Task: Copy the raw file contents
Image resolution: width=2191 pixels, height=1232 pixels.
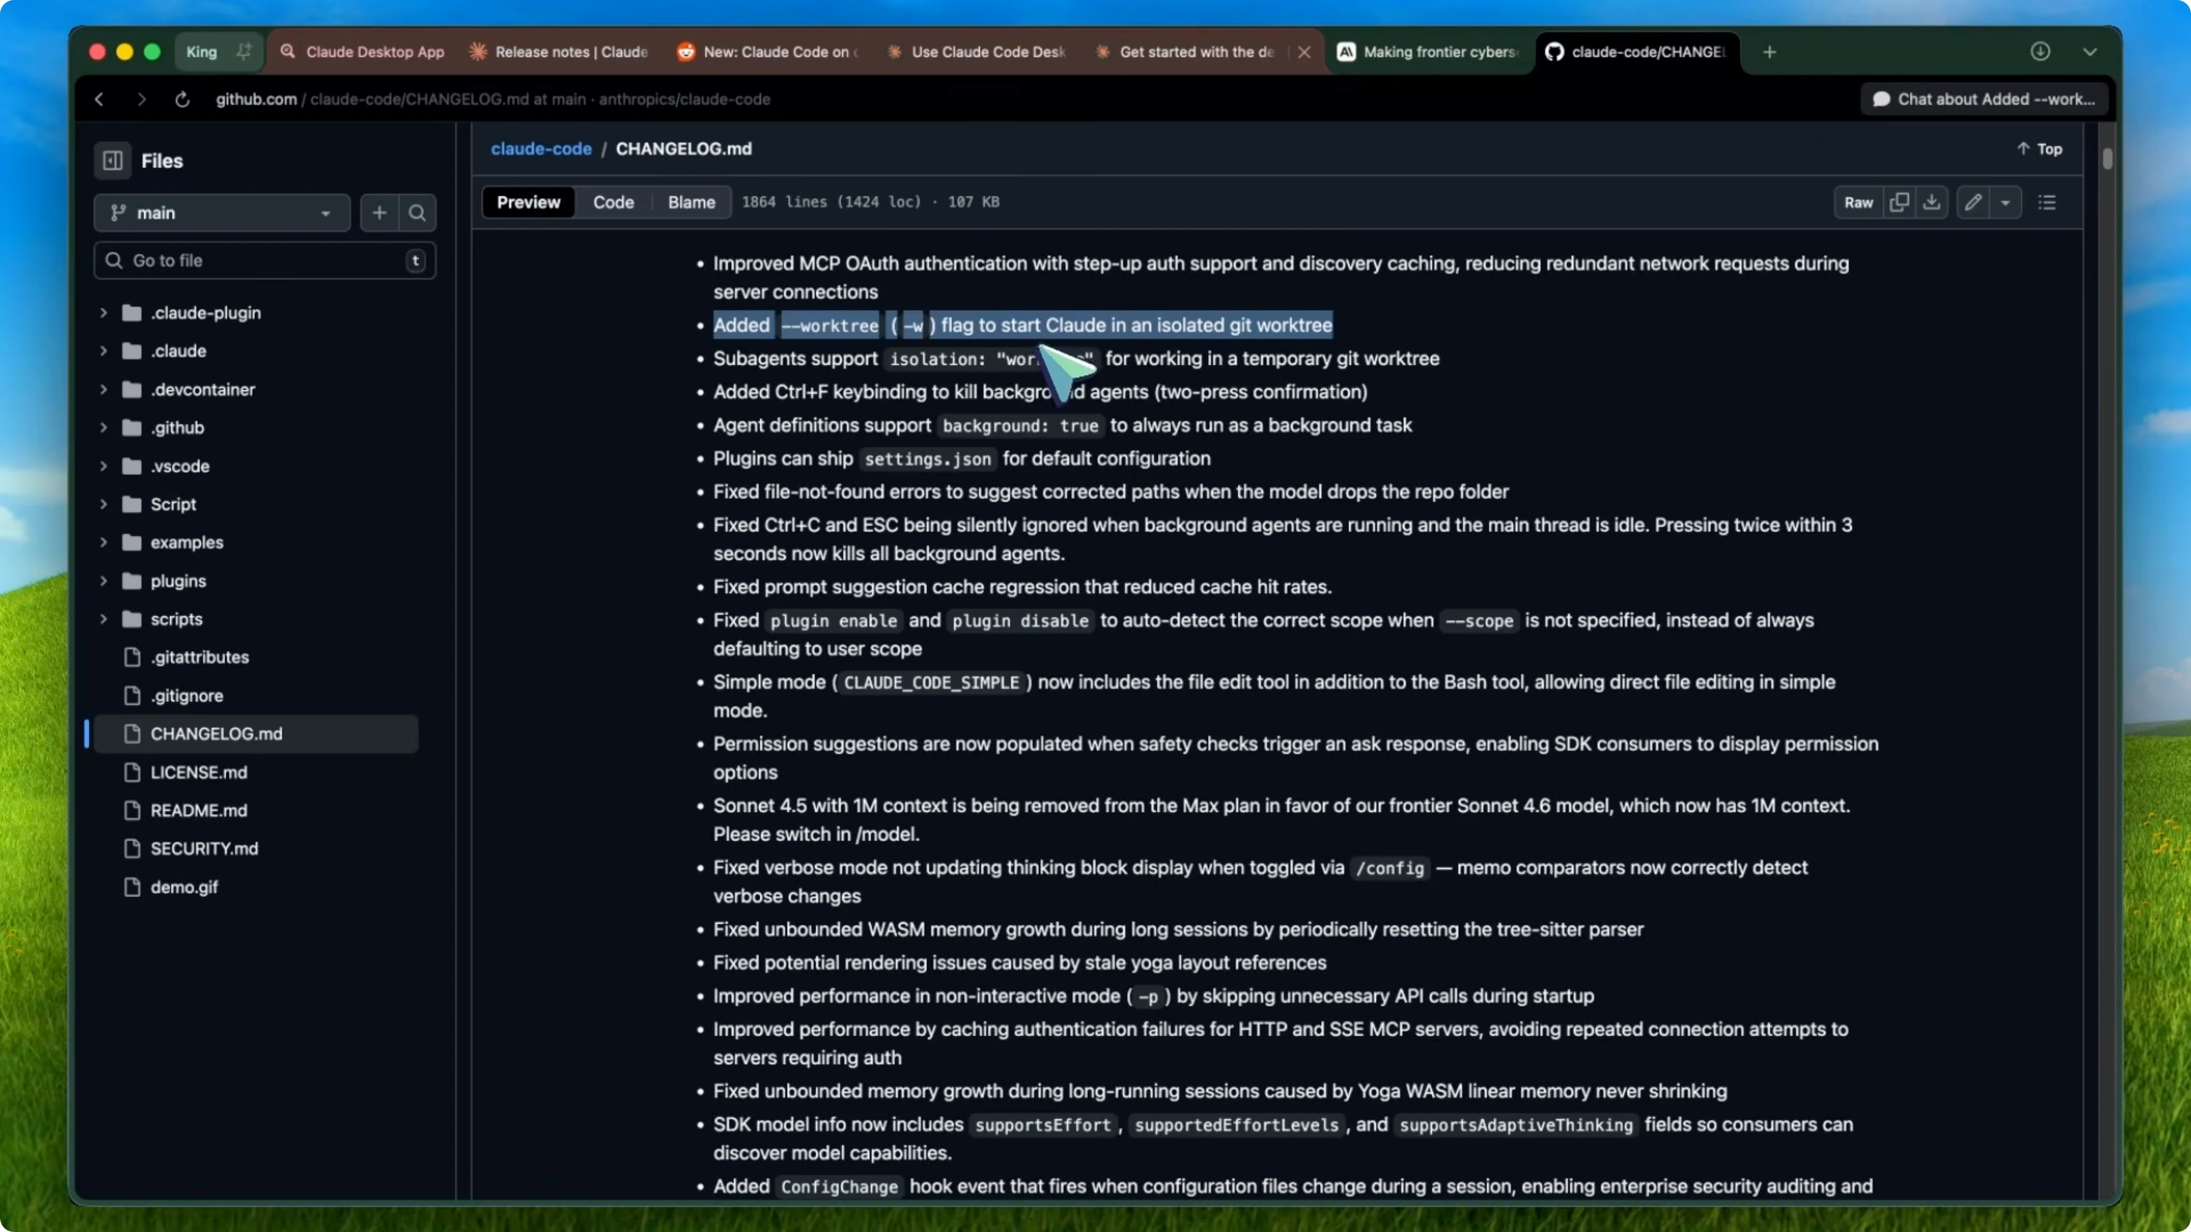Action: tap(1899, 202)
